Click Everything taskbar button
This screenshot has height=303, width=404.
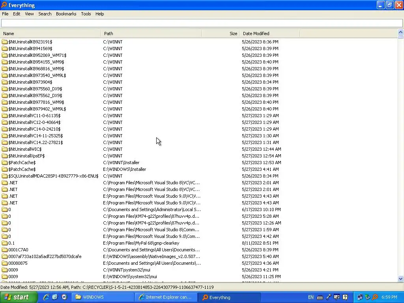(x=229, y=297)
